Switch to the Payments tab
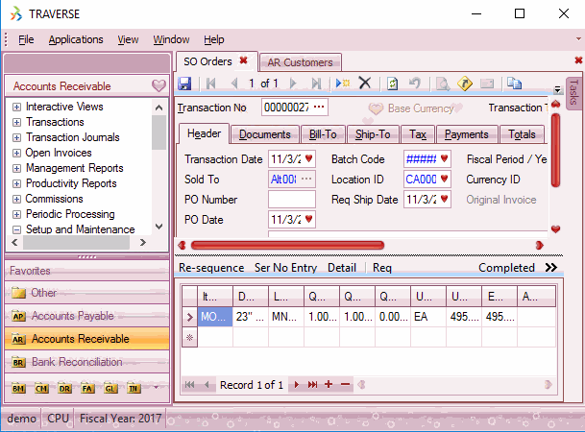585x432 pixels. coord(466,134)
